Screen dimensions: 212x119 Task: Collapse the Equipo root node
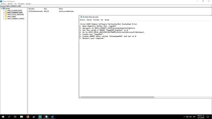(1, 9)
